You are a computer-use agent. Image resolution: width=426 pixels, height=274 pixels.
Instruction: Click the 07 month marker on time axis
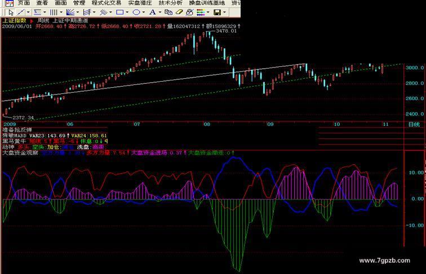point(137,124)
